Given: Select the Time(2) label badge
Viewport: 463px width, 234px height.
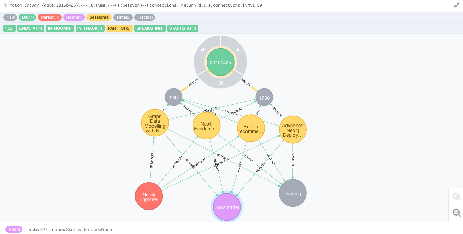Looking at the screenshot, I should (123, 17).
